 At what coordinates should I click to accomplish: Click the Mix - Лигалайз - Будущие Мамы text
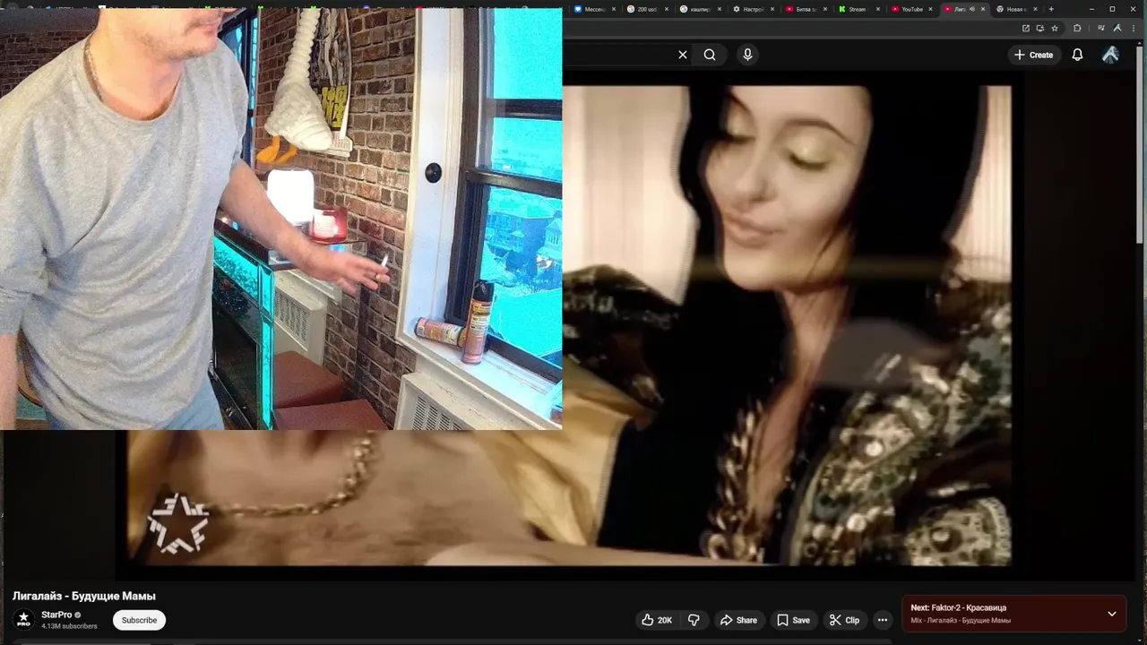tap(961, 620)
